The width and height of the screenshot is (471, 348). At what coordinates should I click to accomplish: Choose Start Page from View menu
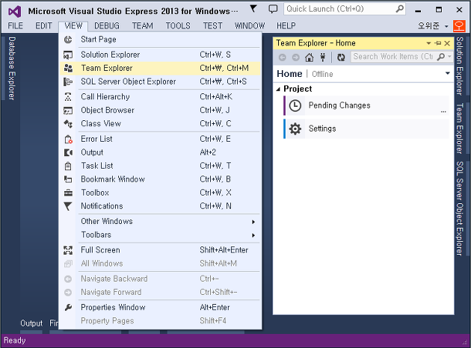point(161,40)
